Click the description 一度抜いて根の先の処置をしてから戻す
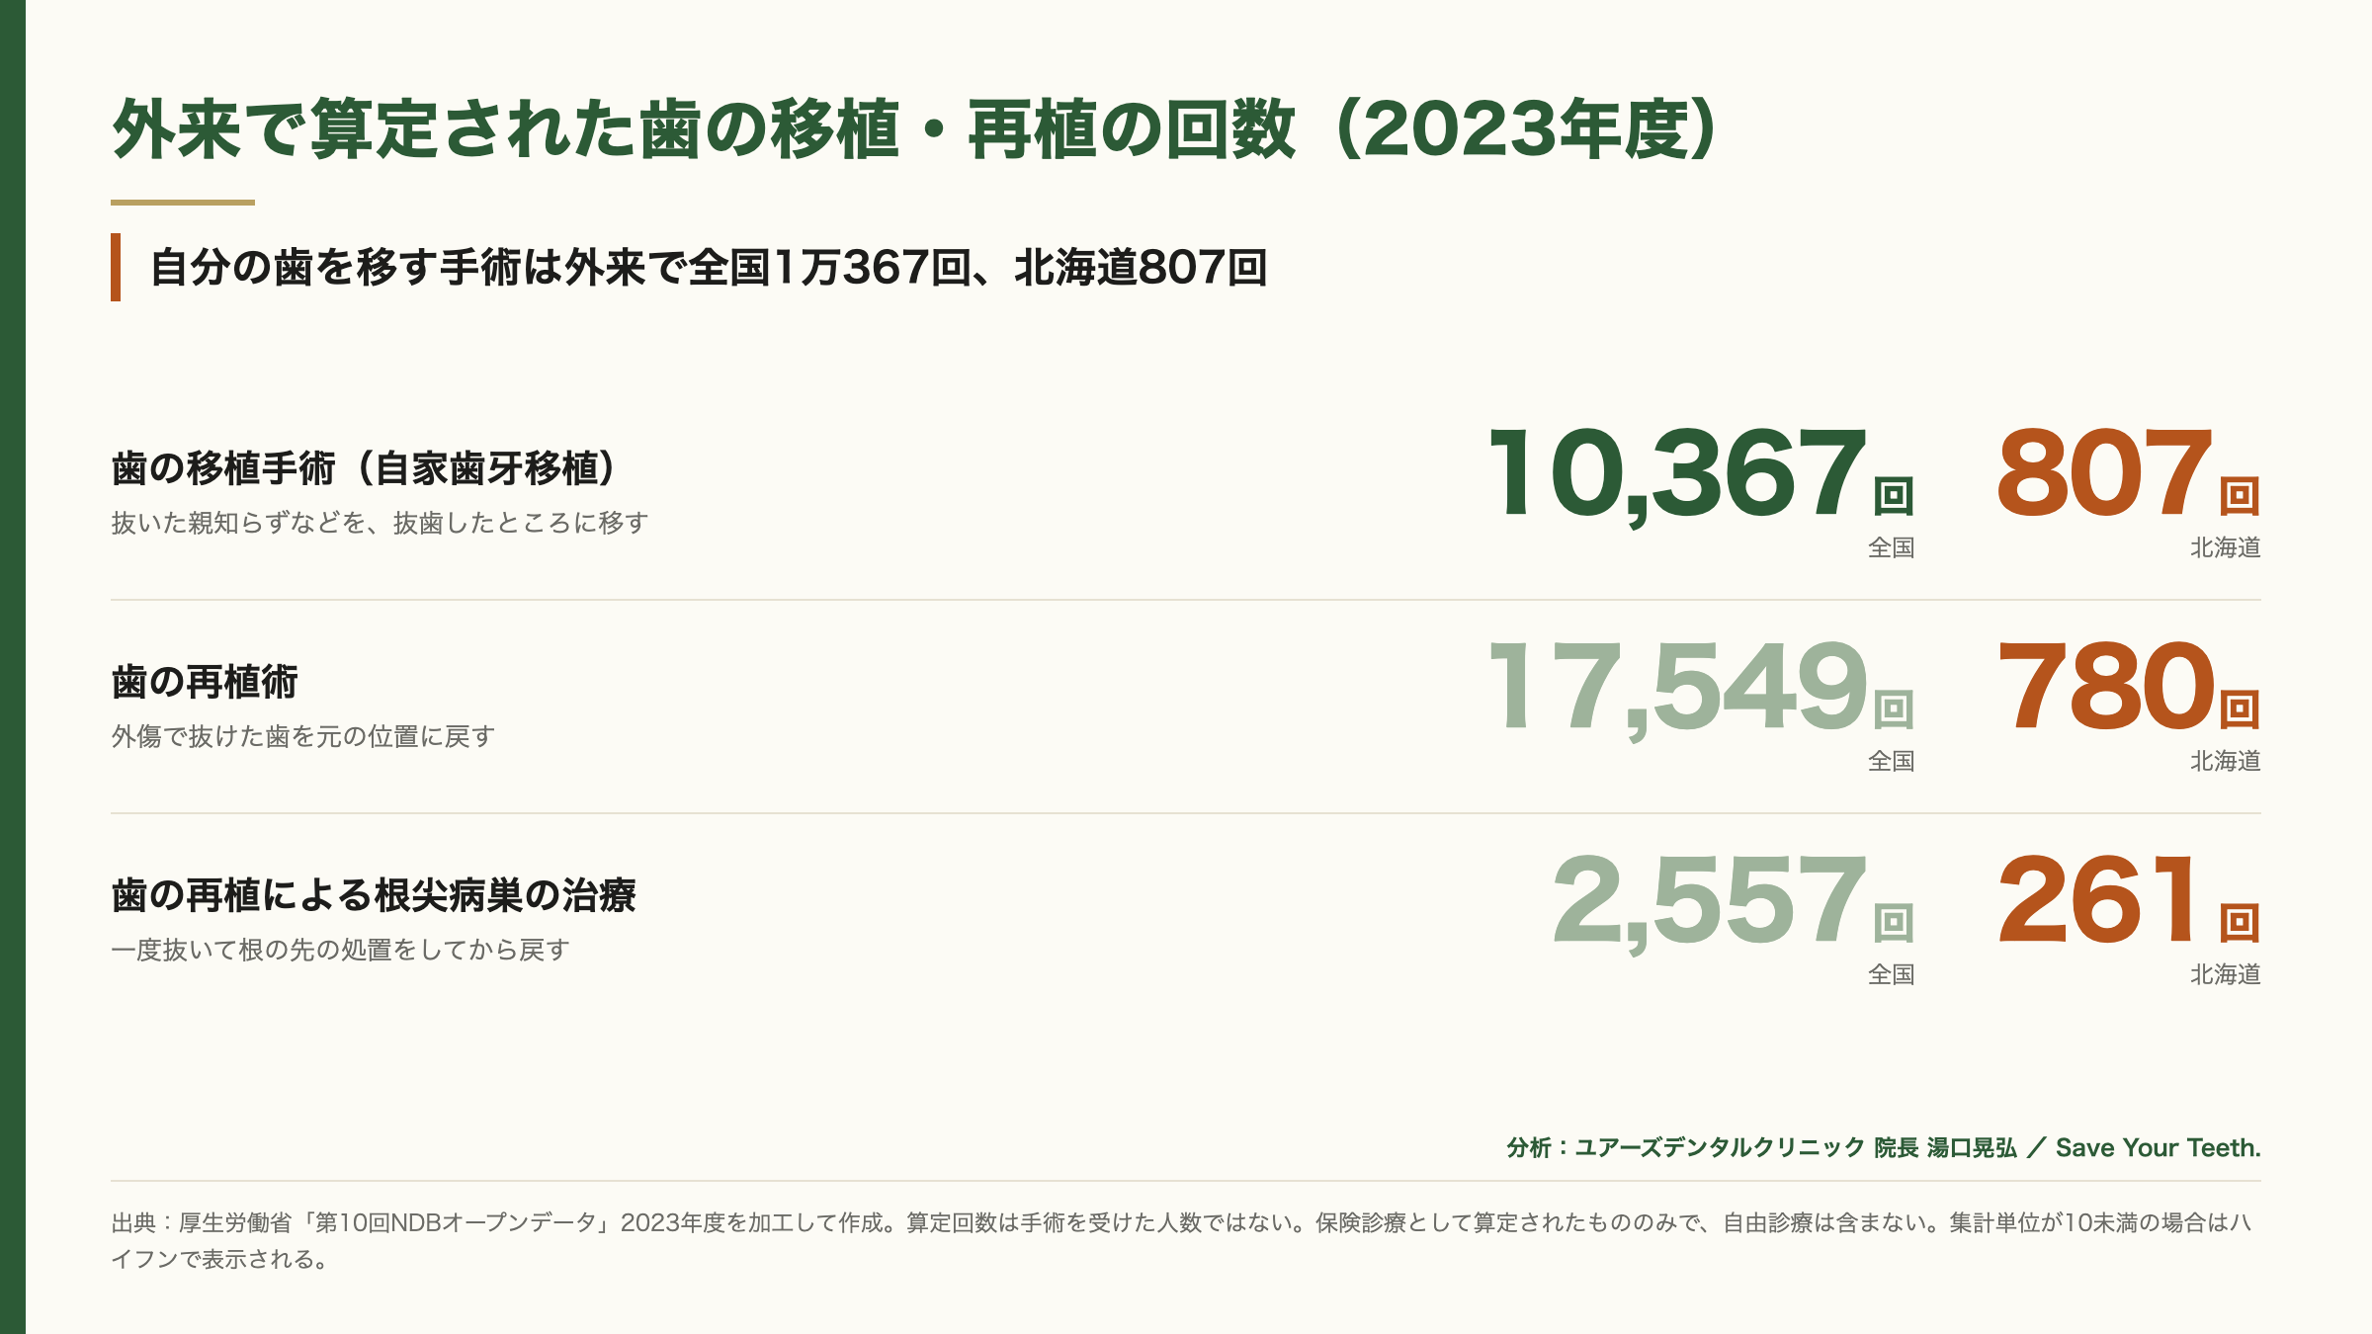The image size is (2372, 1334). point(341,950)
